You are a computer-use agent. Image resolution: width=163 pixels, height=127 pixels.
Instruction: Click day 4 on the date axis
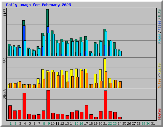tap(25, 124)
